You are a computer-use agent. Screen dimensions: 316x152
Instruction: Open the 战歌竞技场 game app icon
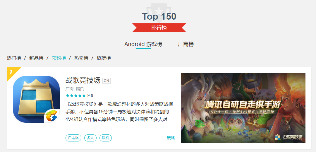click(36, 99)
